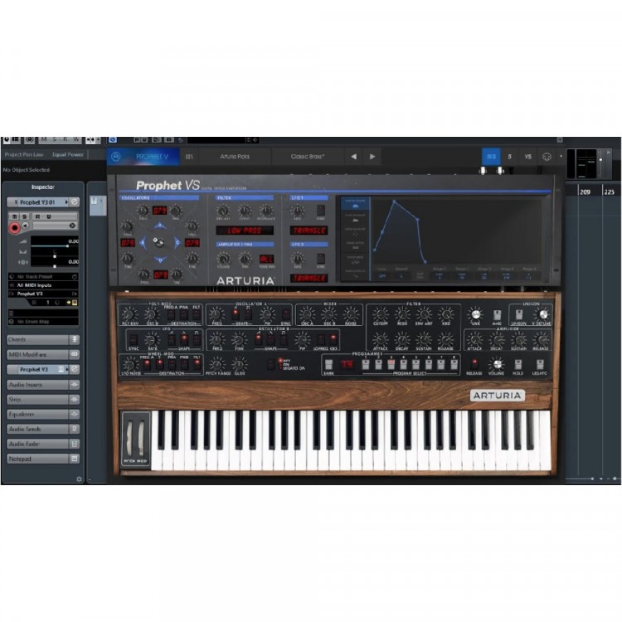Click the mod wheel
The height and width of the screenshot is (622, 622).
(141, 437)
